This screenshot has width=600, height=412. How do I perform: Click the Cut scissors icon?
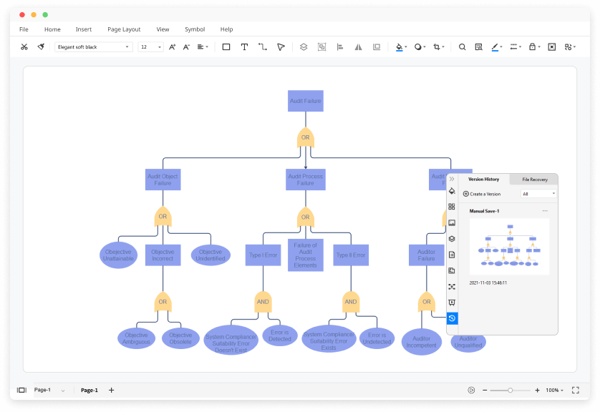[x=24, y=46]
